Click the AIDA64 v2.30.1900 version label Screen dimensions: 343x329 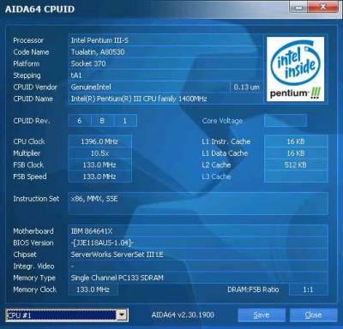click(183, 315)
